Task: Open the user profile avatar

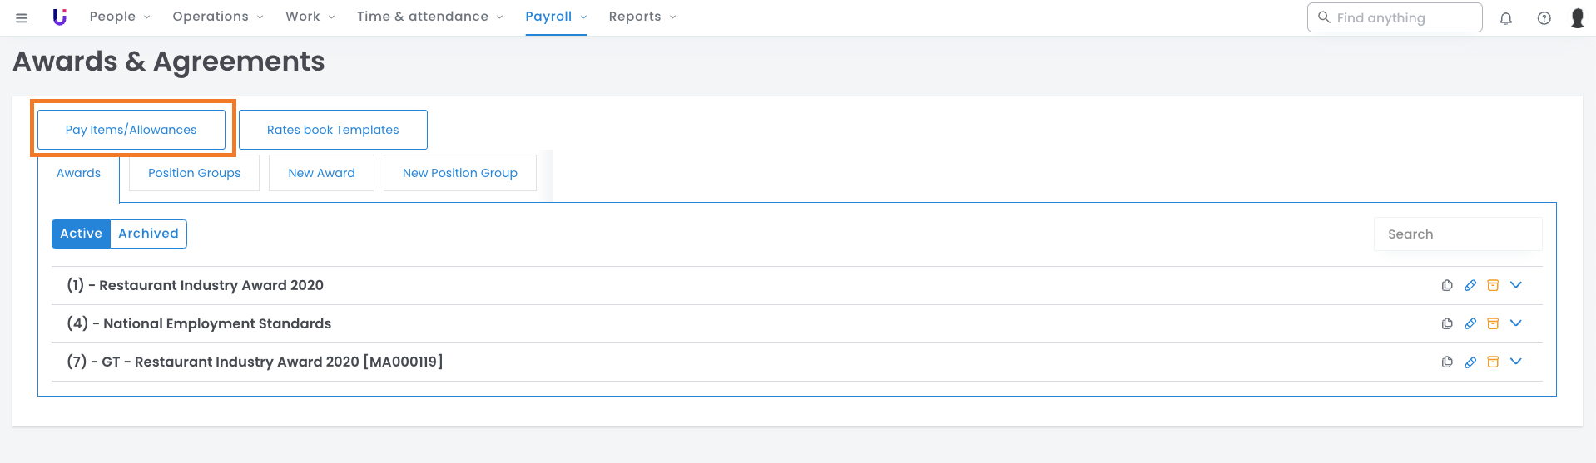Action: click(1577, 18)
